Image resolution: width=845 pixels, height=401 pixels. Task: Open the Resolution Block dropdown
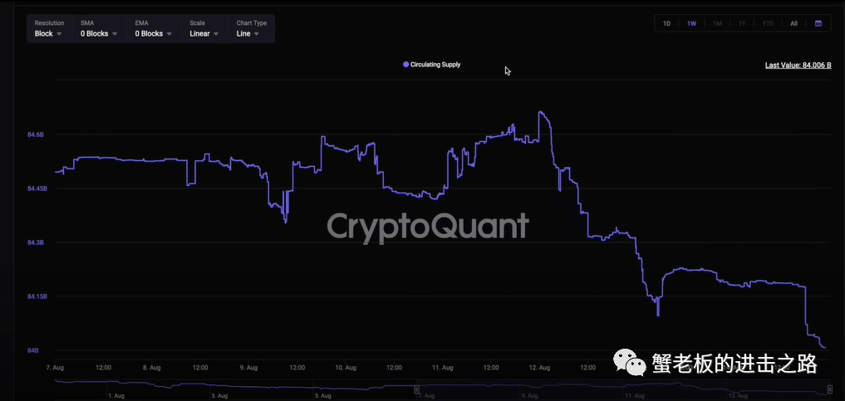coord(48,34)
